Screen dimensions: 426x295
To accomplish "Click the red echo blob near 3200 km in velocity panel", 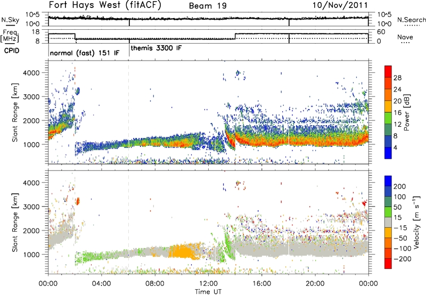I will 78,201.
